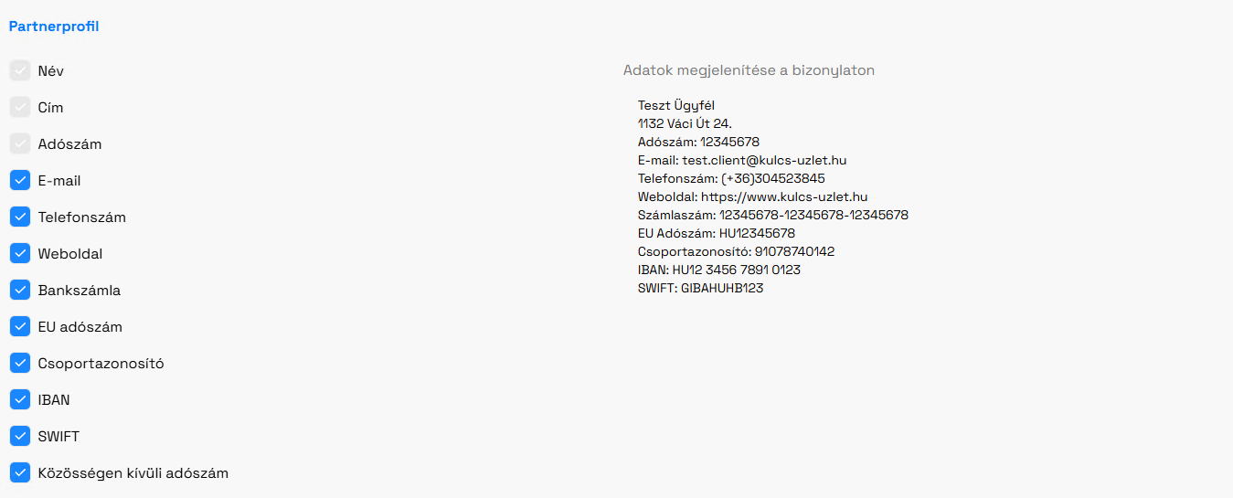This screenshot has height=498, width=1233.
Task: Click the SWIFT: GIBAHUHB123 preview line
Action: (x=700, y=288)
